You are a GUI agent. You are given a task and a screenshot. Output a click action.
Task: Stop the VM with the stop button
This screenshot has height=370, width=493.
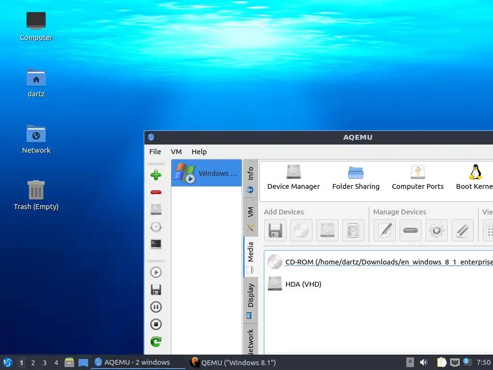tap(156, 324)
